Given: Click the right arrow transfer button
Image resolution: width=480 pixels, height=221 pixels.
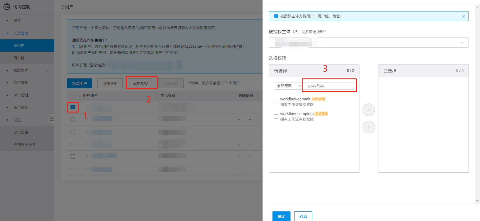Looking at the screenshot, I should 369,127.
